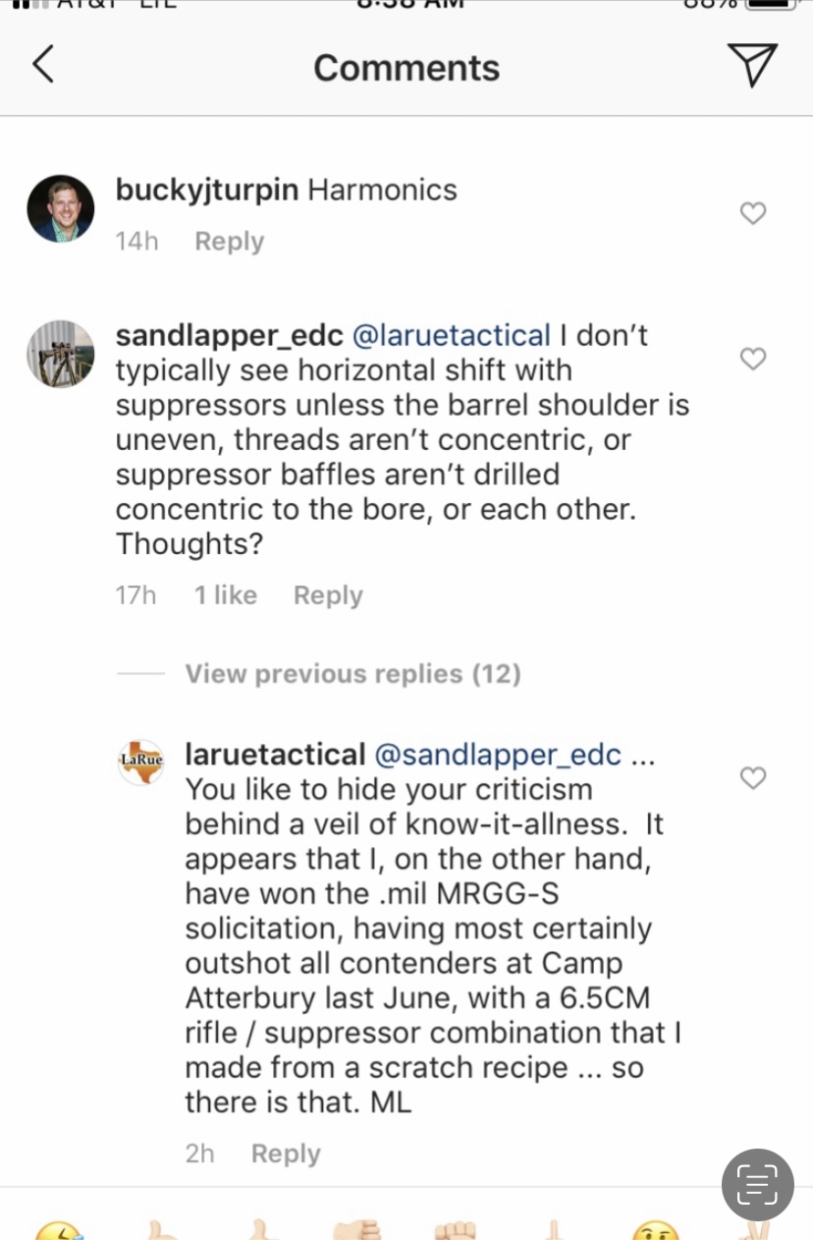Tap the sandlapper_edc username
The image size is (813, 1240).
[x=229, y=336]
